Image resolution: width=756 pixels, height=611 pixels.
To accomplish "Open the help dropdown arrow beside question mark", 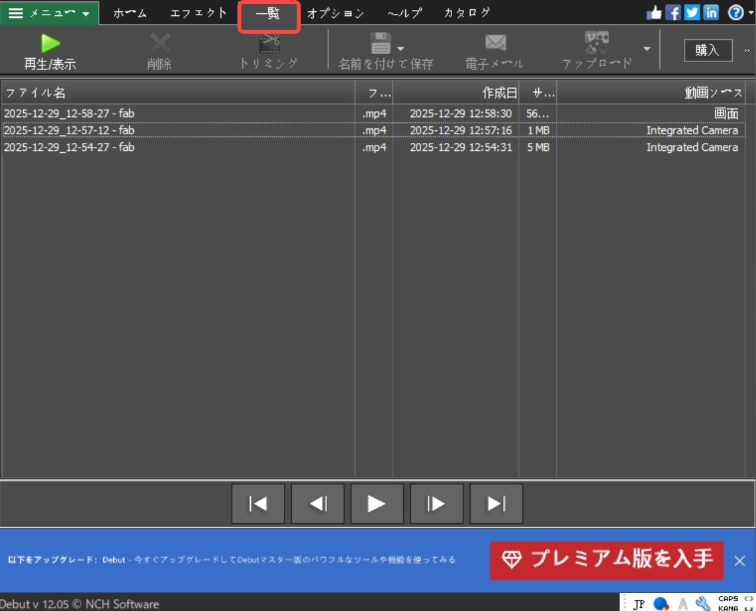I will click(x=751, y=12).
